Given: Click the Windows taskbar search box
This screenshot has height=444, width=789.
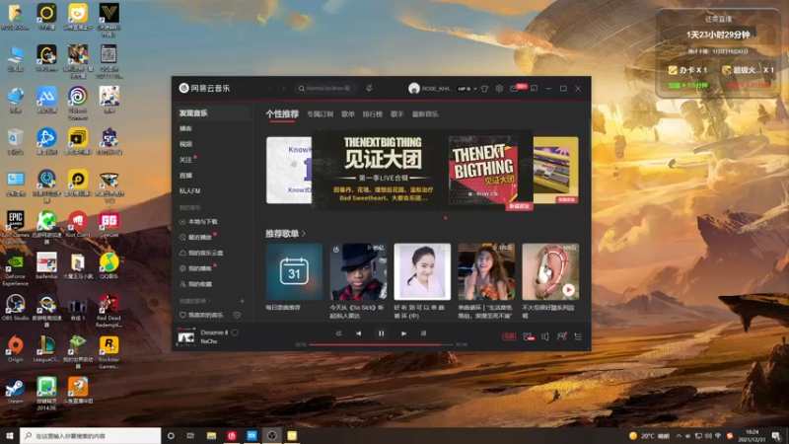Looking at the screenshot, I should pos(91,436).
